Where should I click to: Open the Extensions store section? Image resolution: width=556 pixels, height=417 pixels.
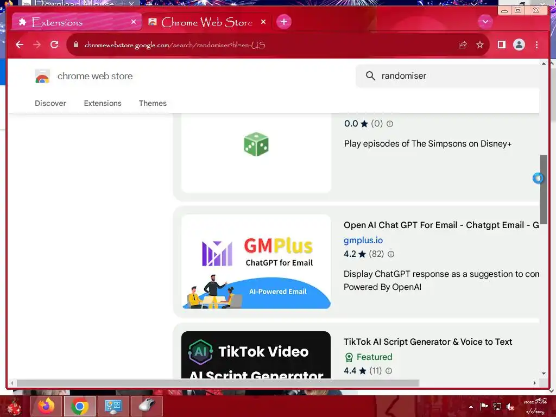pos(103,103)
